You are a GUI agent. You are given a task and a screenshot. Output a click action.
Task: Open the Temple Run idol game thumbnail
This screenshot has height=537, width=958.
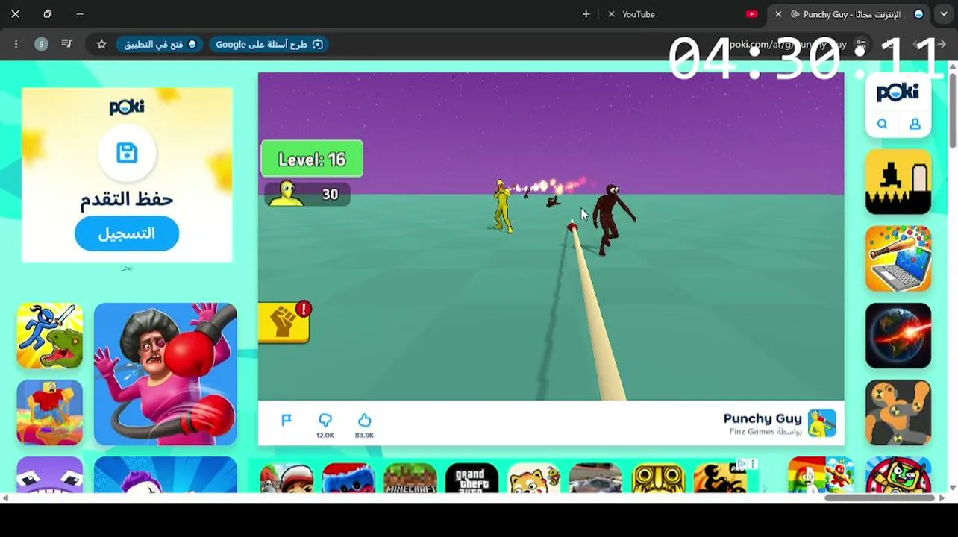[658, 478]
